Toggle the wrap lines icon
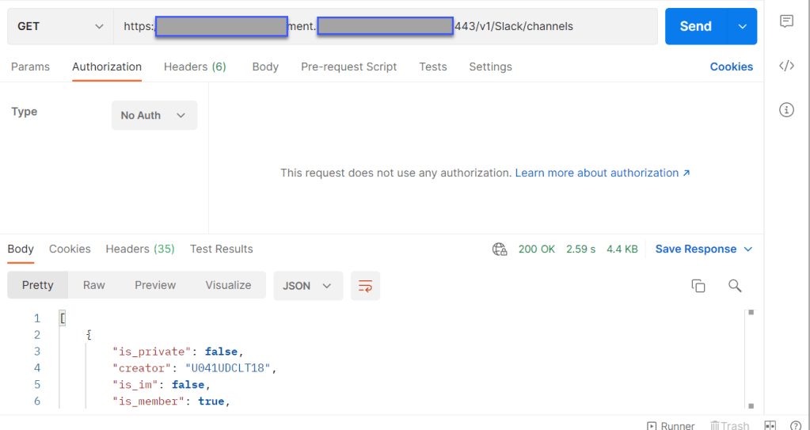 coord(365,286)
